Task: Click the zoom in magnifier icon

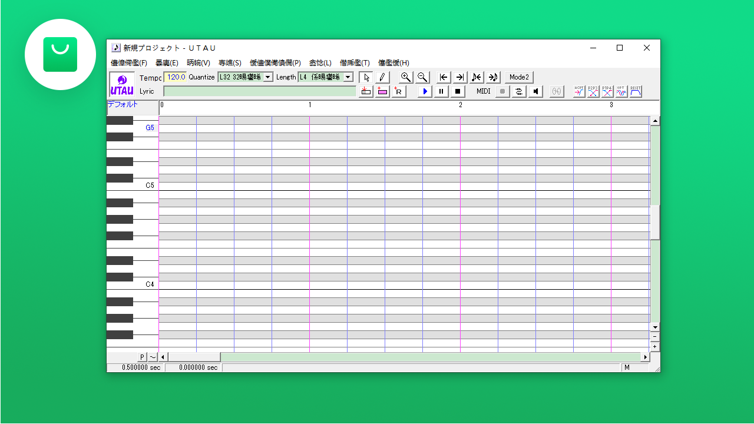Action: (x=406, y=77)
